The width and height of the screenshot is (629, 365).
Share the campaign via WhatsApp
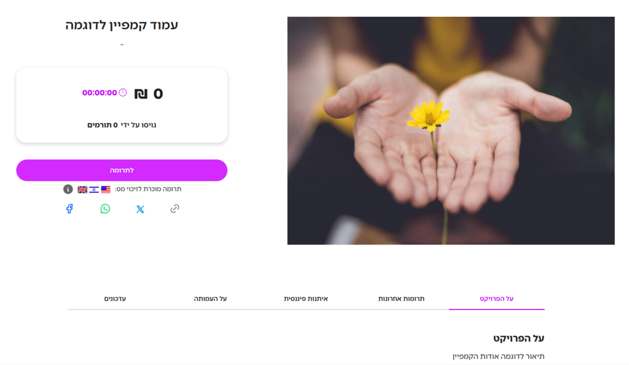click(x=105, y=209)
